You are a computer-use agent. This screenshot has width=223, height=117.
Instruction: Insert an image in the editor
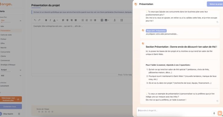pos(102,20)
